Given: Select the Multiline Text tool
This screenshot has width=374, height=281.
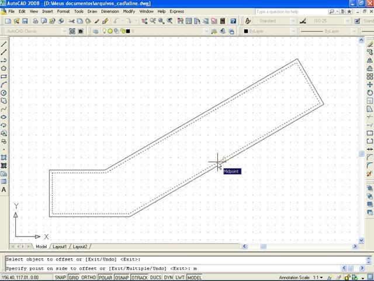Looking at the screenshot, I should click(x=4, y=190).
